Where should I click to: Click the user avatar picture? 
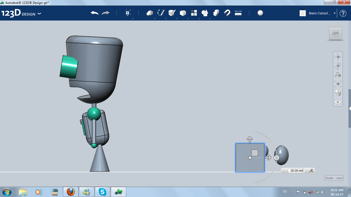[x=303, y=13]
